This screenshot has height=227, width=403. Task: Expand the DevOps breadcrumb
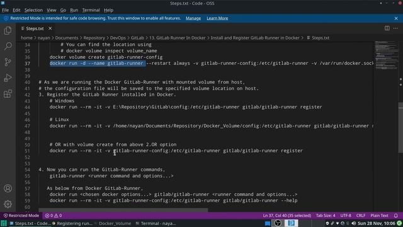pos(118,38)
